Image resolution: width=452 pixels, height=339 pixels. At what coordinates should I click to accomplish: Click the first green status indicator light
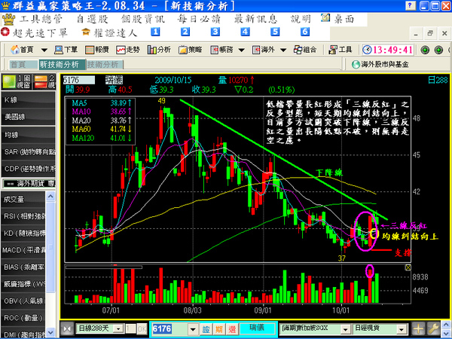click(425, 50)
